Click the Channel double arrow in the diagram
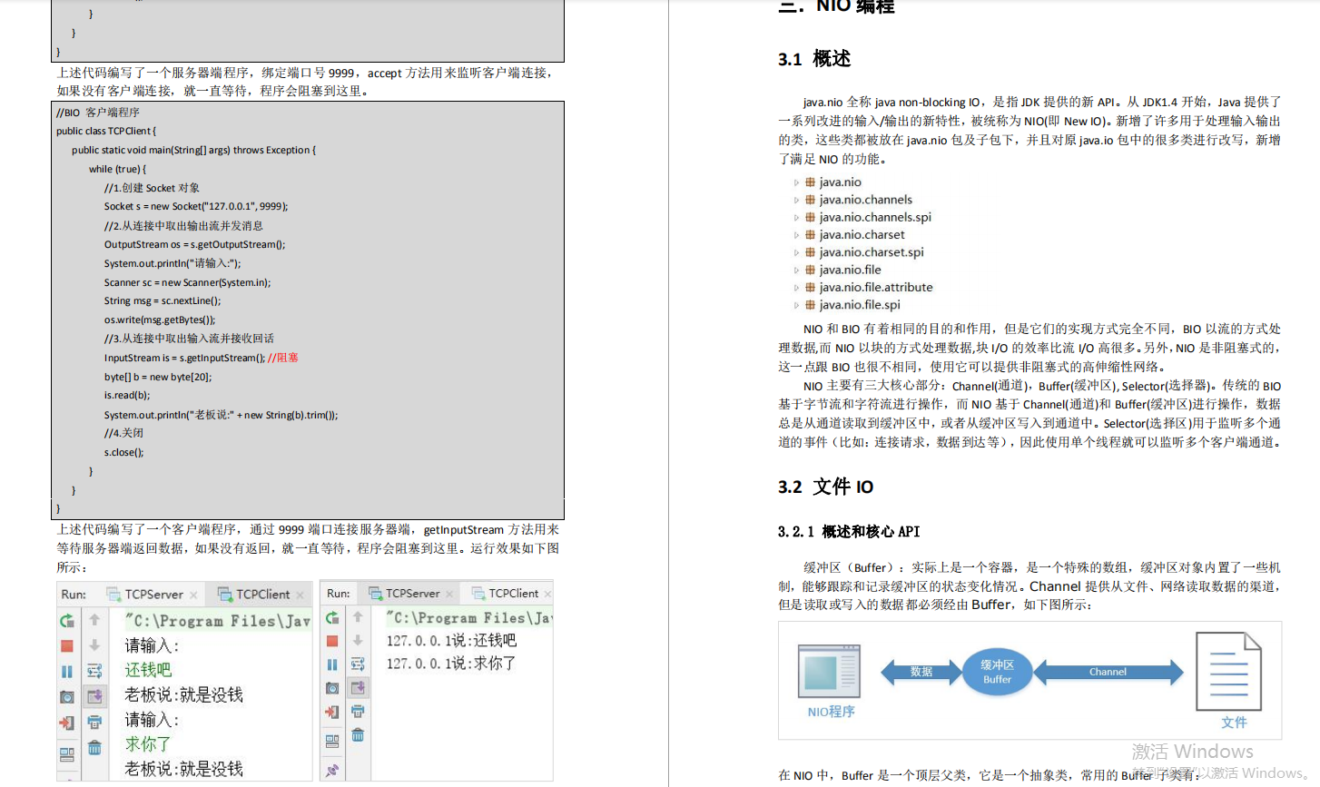Viewport: 1320px width, 787px height. click(1108, 672)
